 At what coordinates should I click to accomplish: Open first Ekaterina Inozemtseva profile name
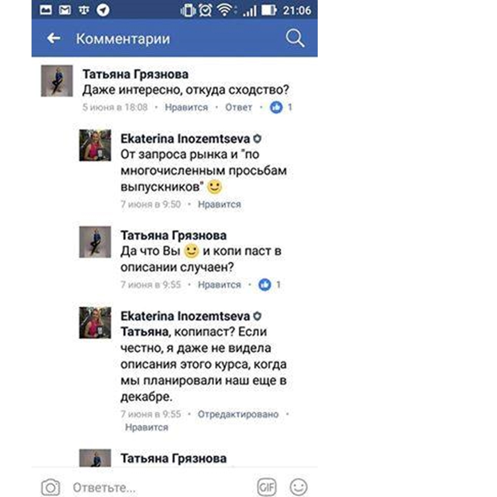point(185,139)
